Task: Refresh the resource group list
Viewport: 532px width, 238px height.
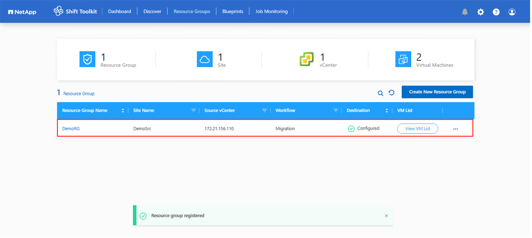Action: tap(391, 93)
